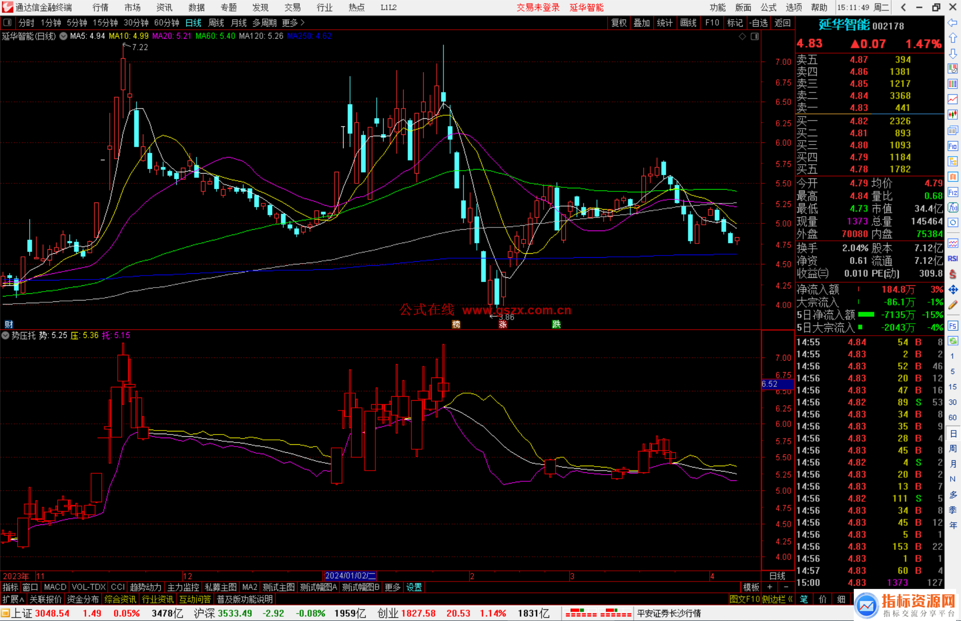Click the 上证 index value in status bar

[52, 613]
